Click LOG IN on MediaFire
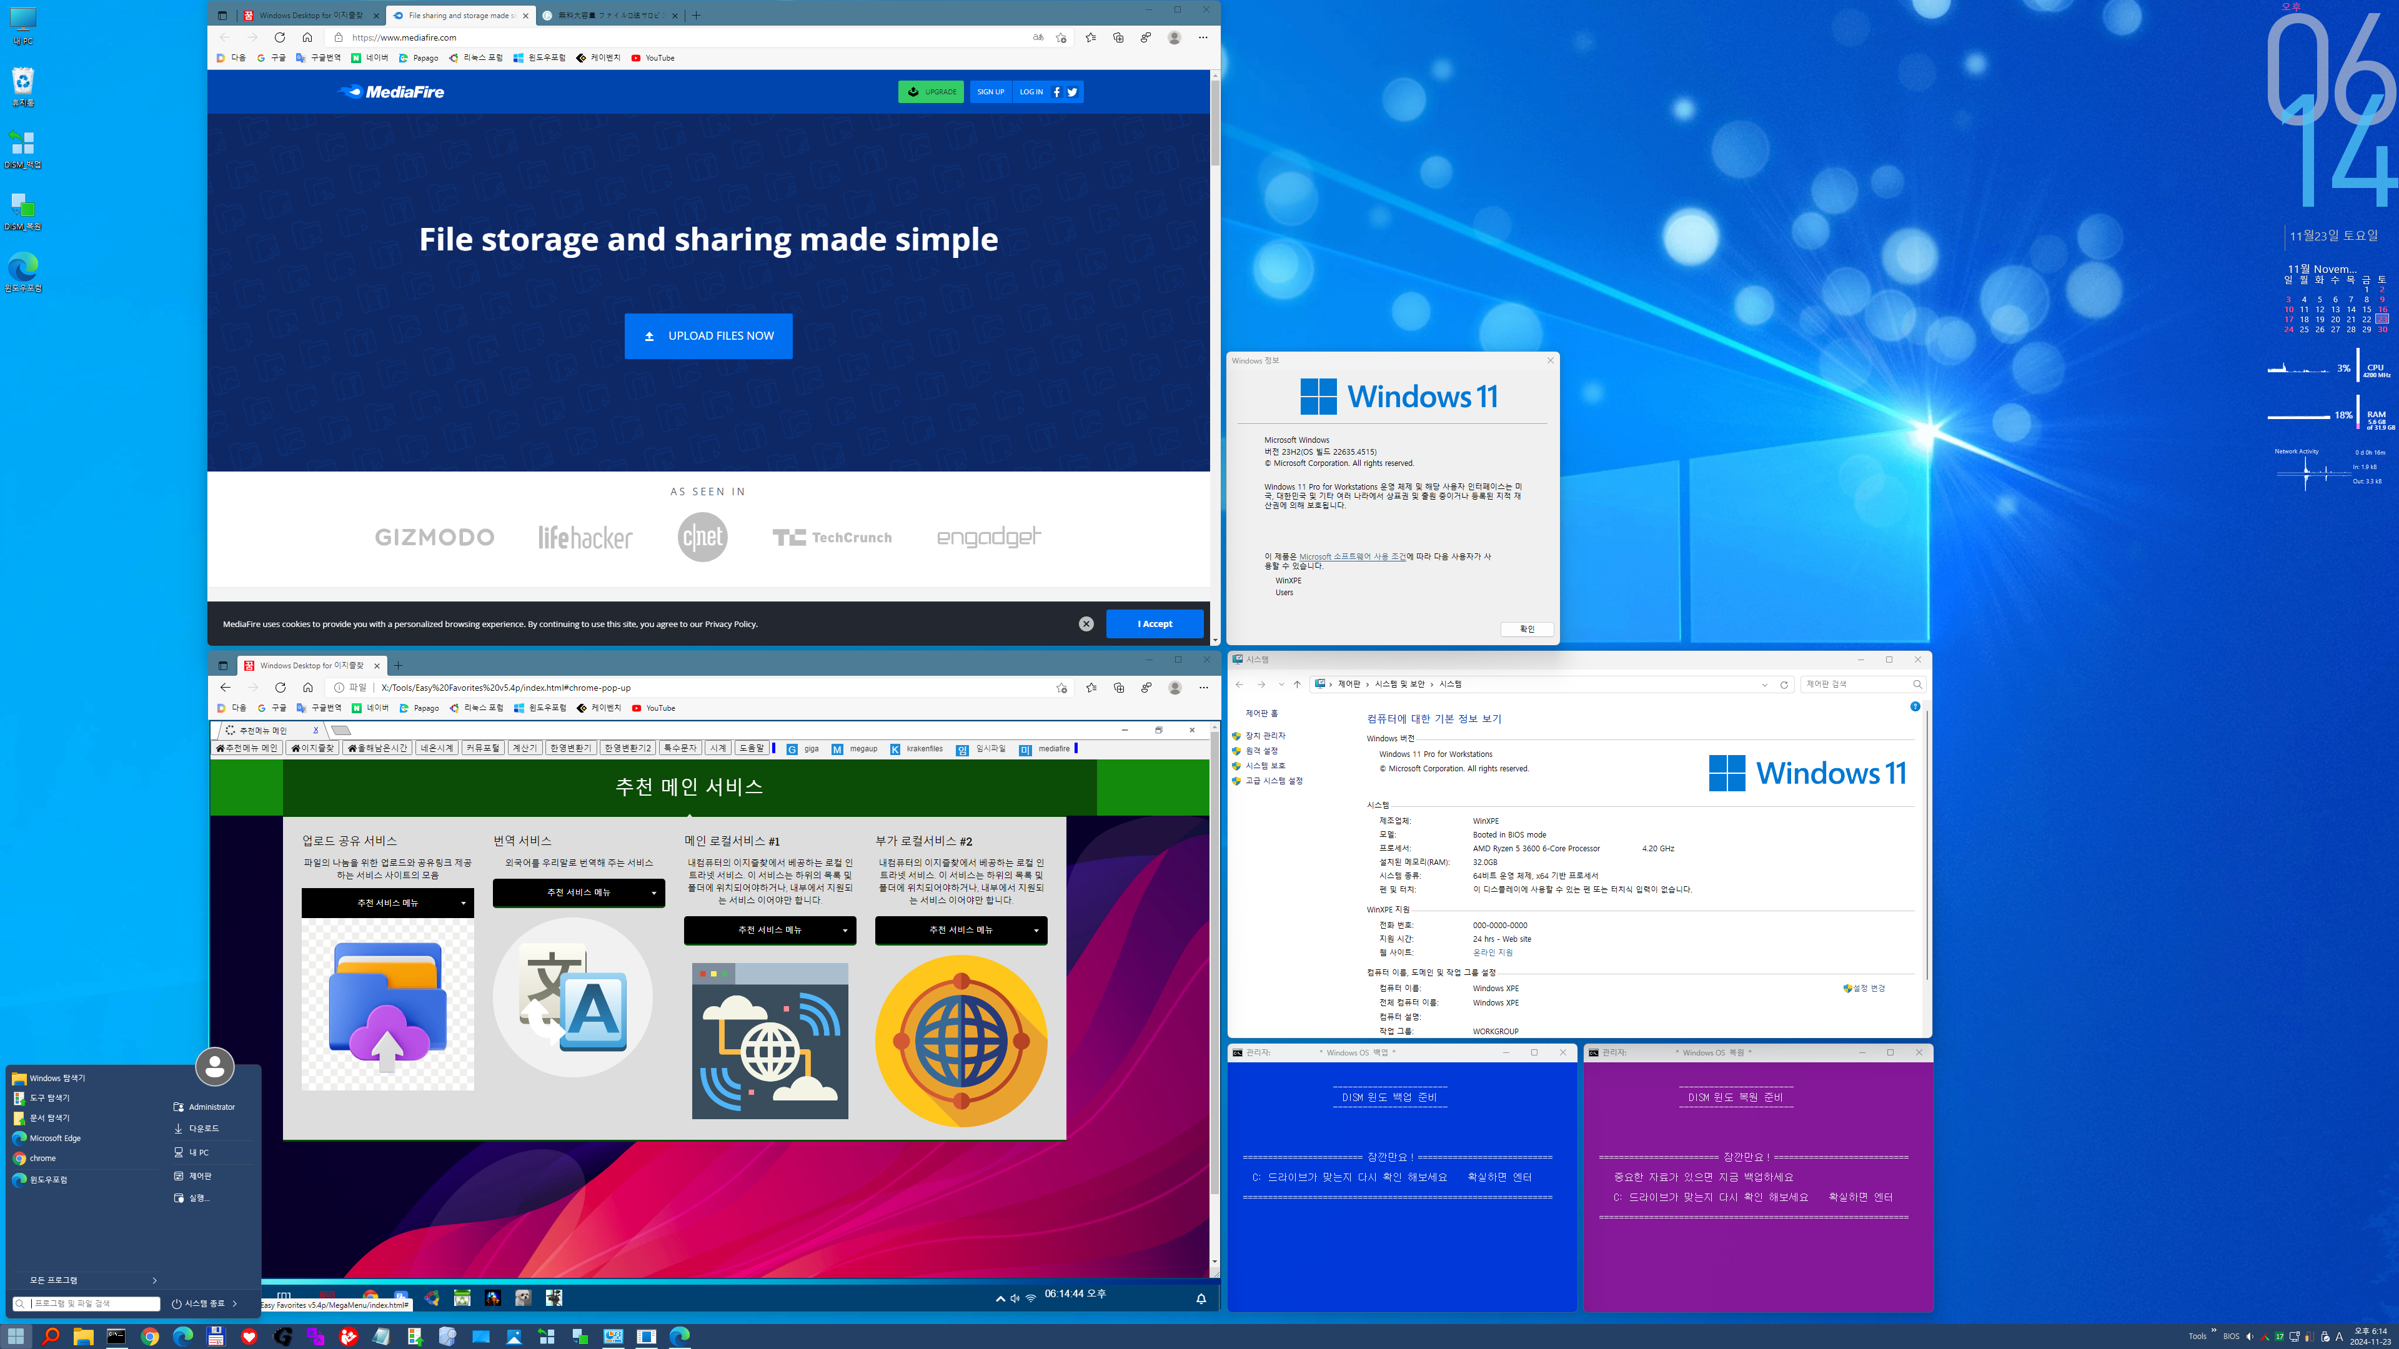Viewport: 2399px width, 1349px height. (x=1030, y=92)
